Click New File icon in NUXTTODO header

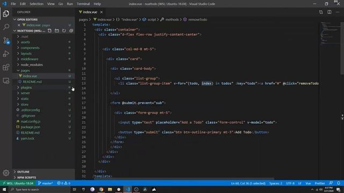pyautogui.click(x=49, y=31)
